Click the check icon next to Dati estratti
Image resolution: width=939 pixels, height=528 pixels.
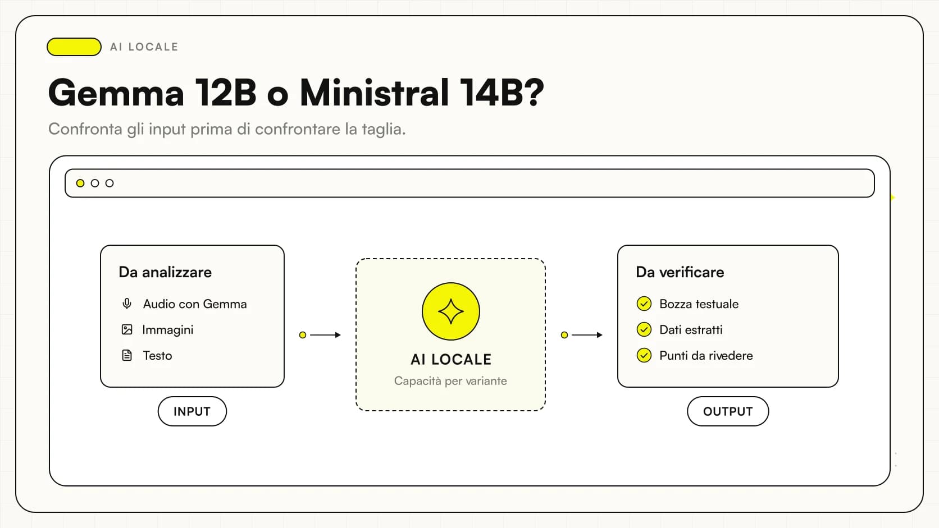[644, 329]
